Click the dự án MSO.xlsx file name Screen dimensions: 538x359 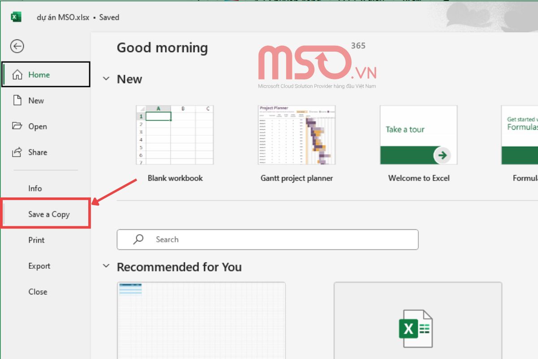[x=63, y=18]
